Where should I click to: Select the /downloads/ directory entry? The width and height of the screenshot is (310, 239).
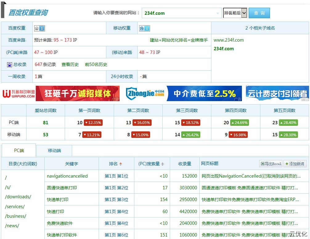coord(18,197)
